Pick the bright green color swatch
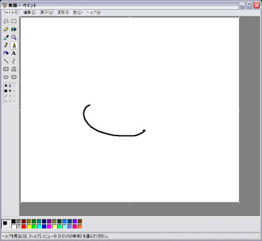The width and height of the screenshot is (262, 241). (34, 227)
